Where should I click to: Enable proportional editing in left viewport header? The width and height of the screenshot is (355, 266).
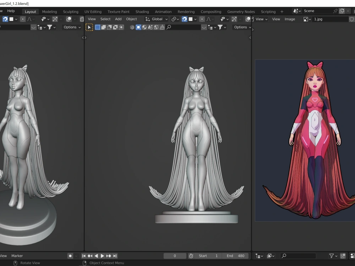[x=23, y=19]
